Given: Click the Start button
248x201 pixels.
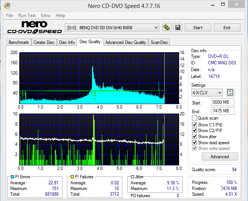Looking at the screenshot, I should click(198, 28).
